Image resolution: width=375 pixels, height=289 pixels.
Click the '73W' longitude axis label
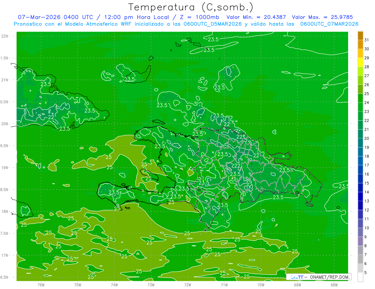point(151,285)
